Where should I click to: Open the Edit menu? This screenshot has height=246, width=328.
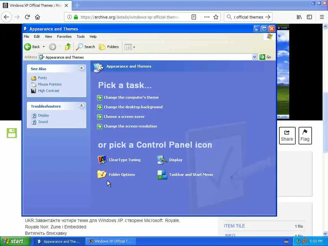tap(37, 37)
